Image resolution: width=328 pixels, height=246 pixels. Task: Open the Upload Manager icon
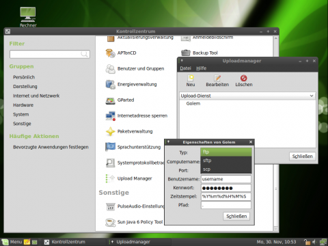(x=110, y=178)
